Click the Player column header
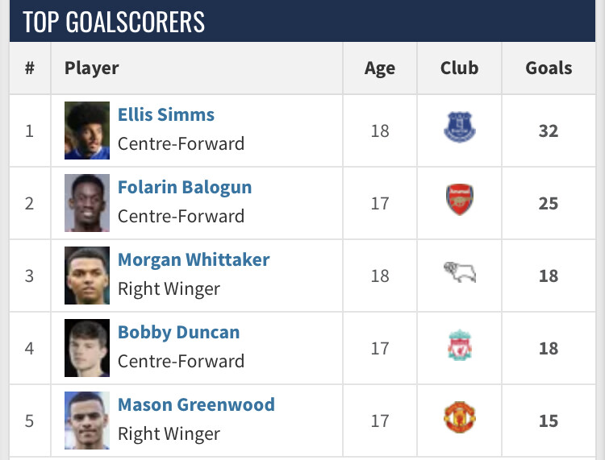The height and width of the screenshot is (460, 605). point(92,68)
